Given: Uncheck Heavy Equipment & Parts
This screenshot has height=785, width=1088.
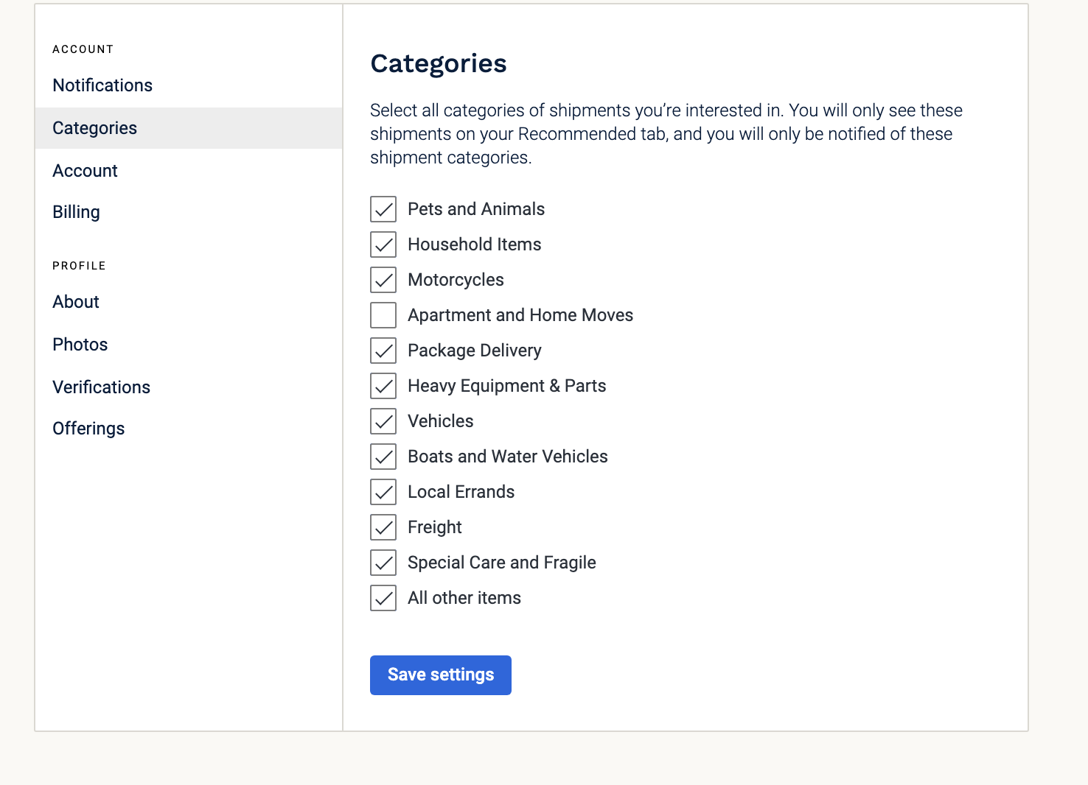Looking at the screenshot, I should click(x=383, y=386).
